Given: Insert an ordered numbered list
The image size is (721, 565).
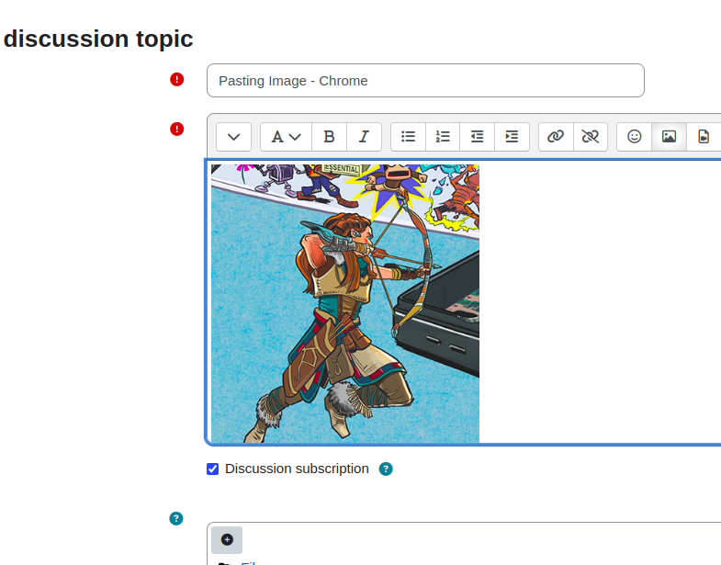Looking at the screenshot, I should coord(443,137).
